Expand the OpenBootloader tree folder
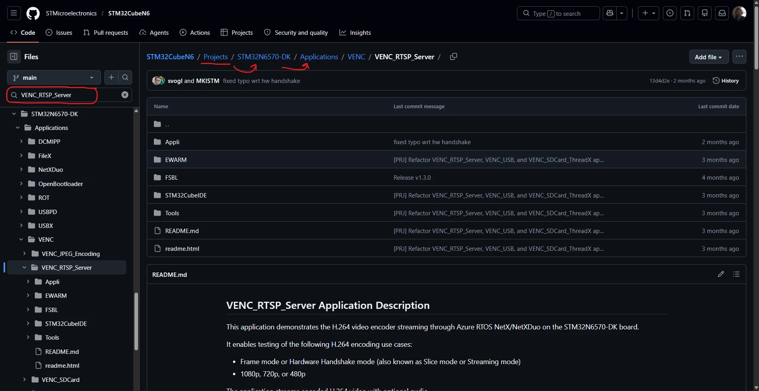The width and height of the screenshot is (759, 391). point(21,184)
